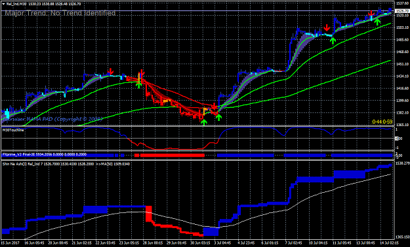Click the current price tag 1526.70
This screenshot has width=410, height=247.
click(403, 11)
